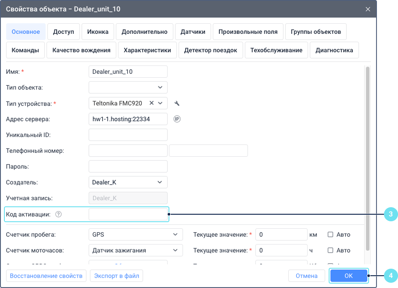Viewport: 398px width, 288px height.
Task: Confirm changes with the OK button
Action: click(x=348, y=276)
